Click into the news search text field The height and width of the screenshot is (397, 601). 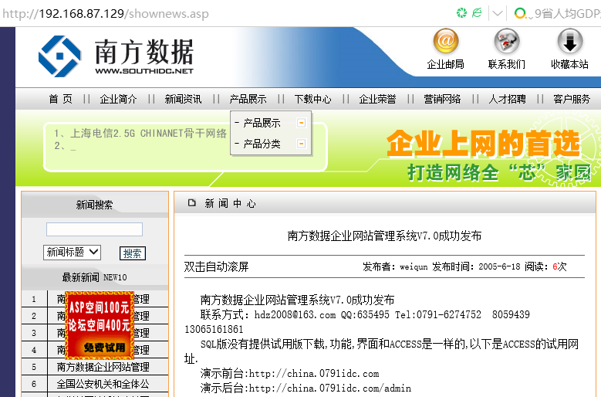pos(94,229)
